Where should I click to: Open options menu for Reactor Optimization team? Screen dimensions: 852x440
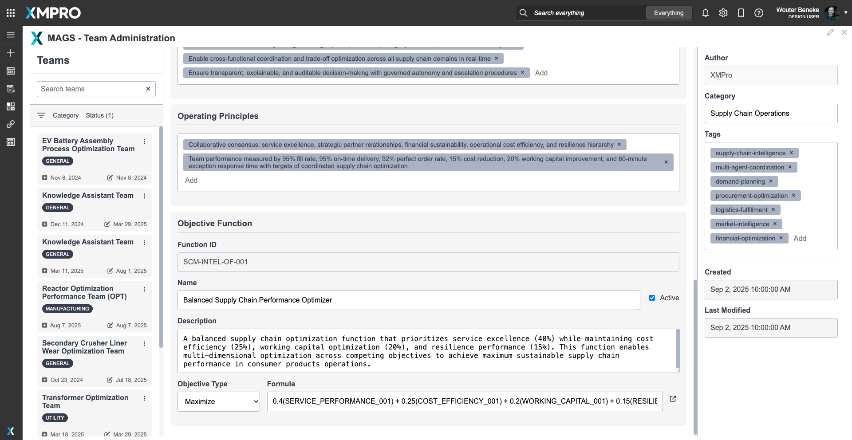pos(144,289)
